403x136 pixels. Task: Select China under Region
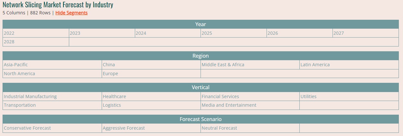(109, 65)
